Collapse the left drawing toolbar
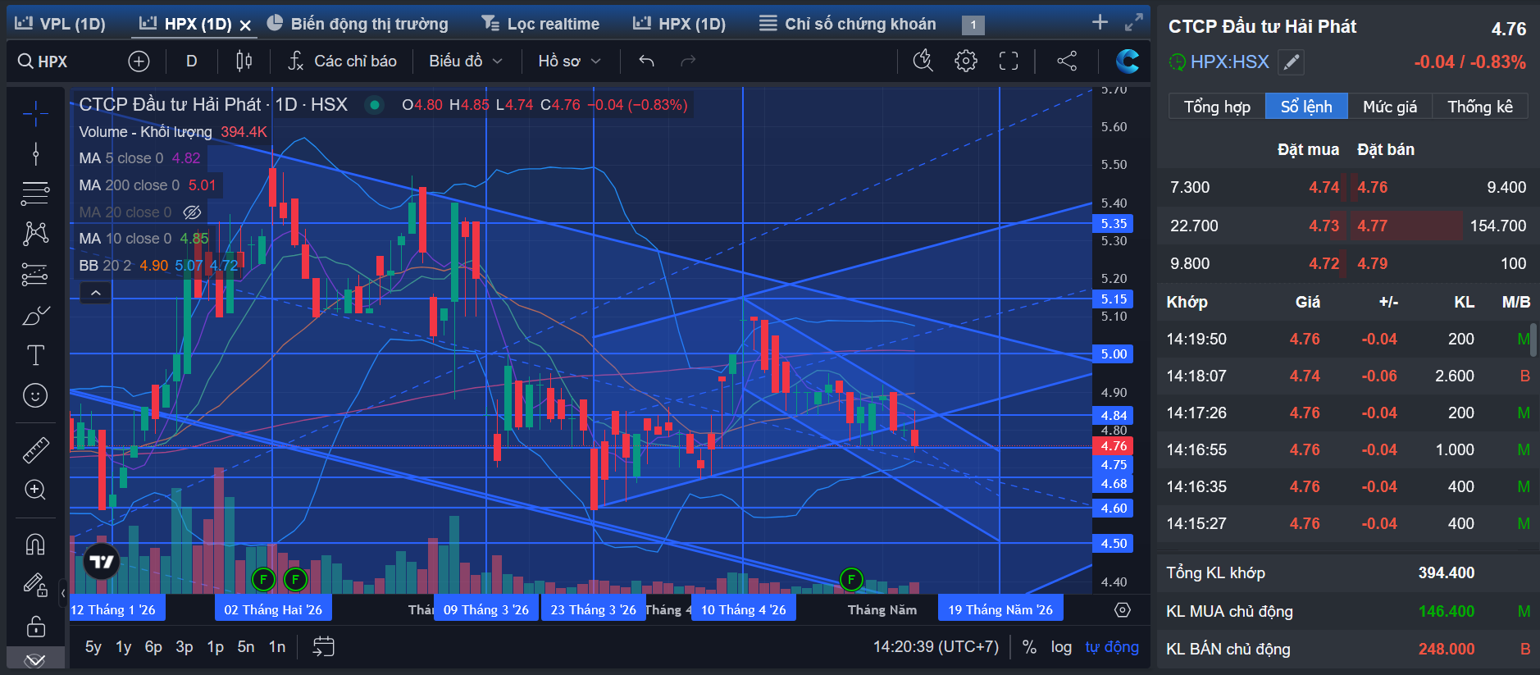 click(63, 592)
